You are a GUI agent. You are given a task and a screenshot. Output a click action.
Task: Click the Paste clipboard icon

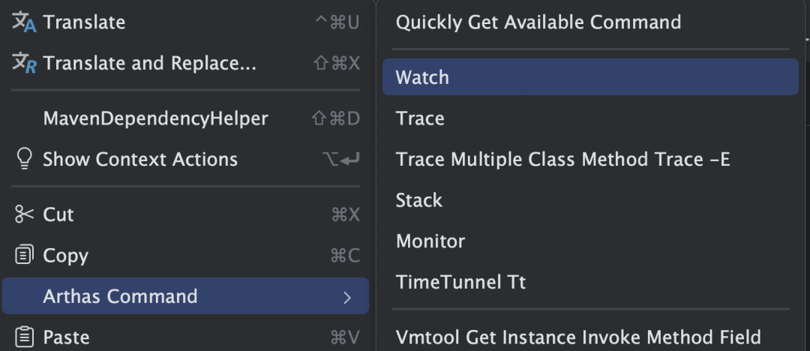24,337
